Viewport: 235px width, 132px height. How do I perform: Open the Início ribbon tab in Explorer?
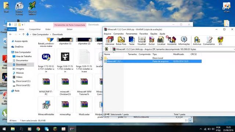pos(21,29)
